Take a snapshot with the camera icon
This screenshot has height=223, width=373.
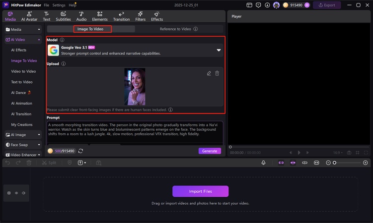click(x=349, y=153)
